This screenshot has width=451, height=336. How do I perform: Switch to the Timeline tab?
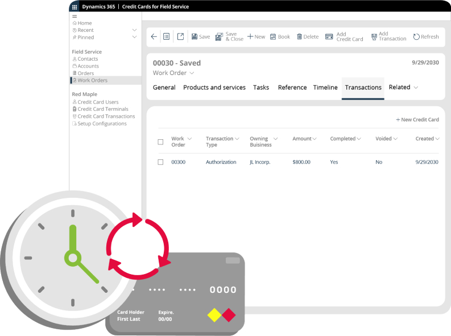pyautogui.click(x=325, y=88)
